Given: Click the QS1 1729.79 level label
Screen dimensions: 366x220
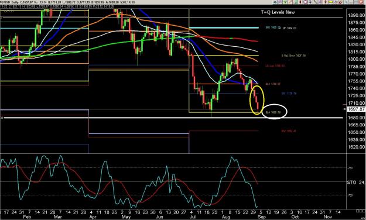Looking at the screenshot, I should point(289,94).
